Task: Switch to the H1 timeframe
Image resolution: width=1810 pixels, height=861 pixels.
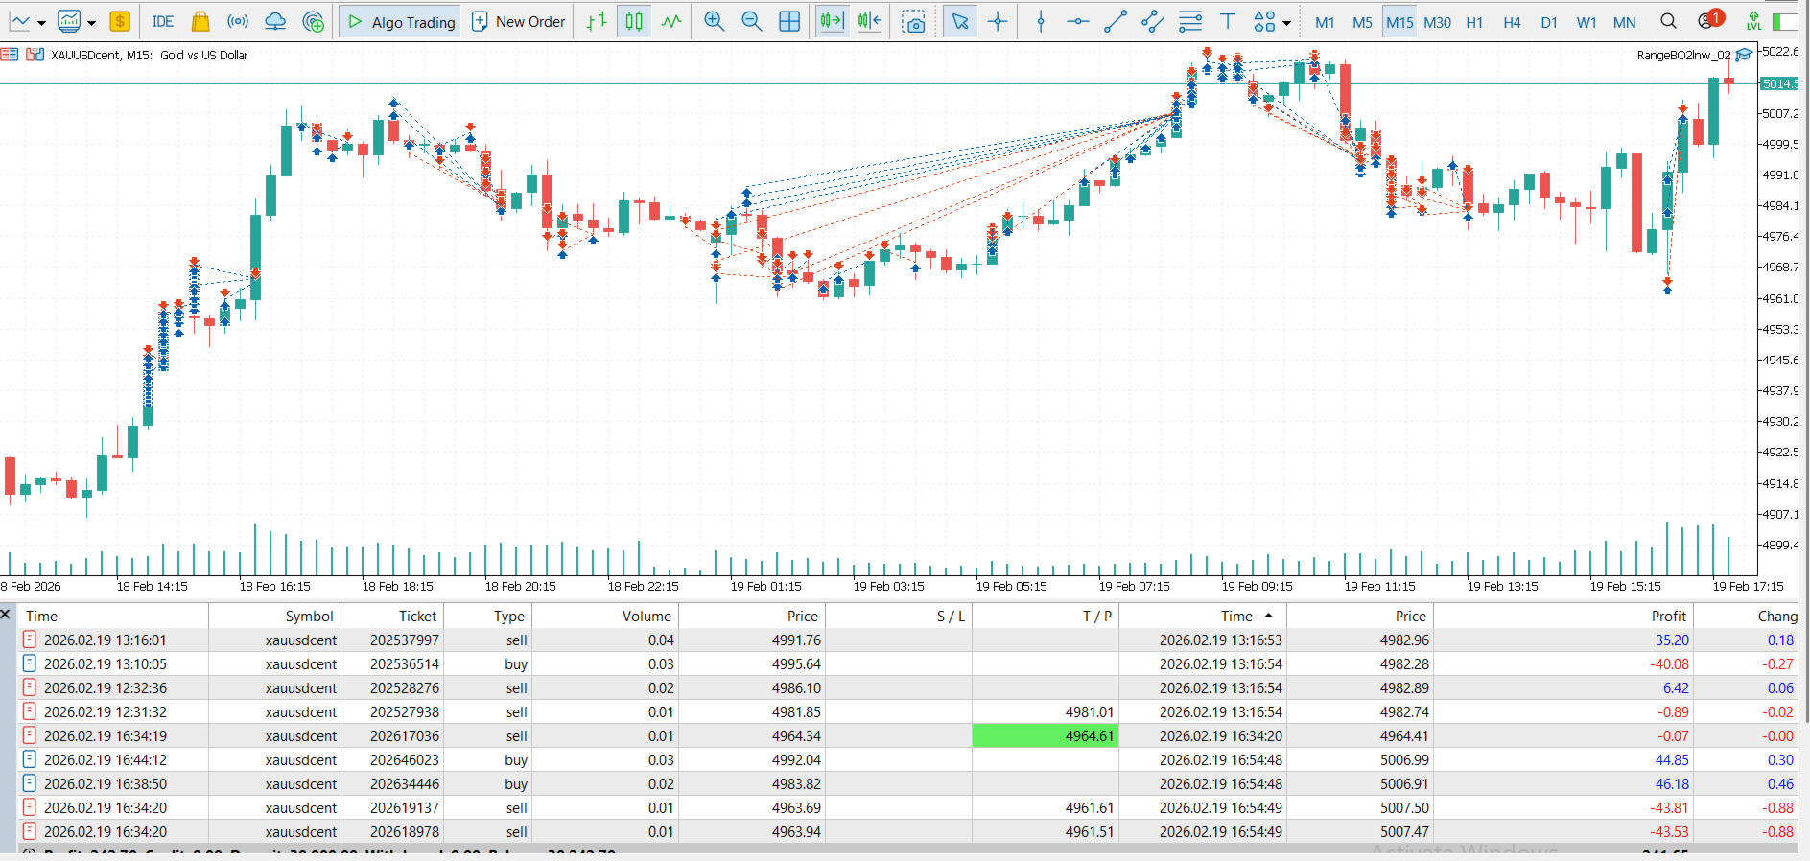Action: coord(1474,22)
